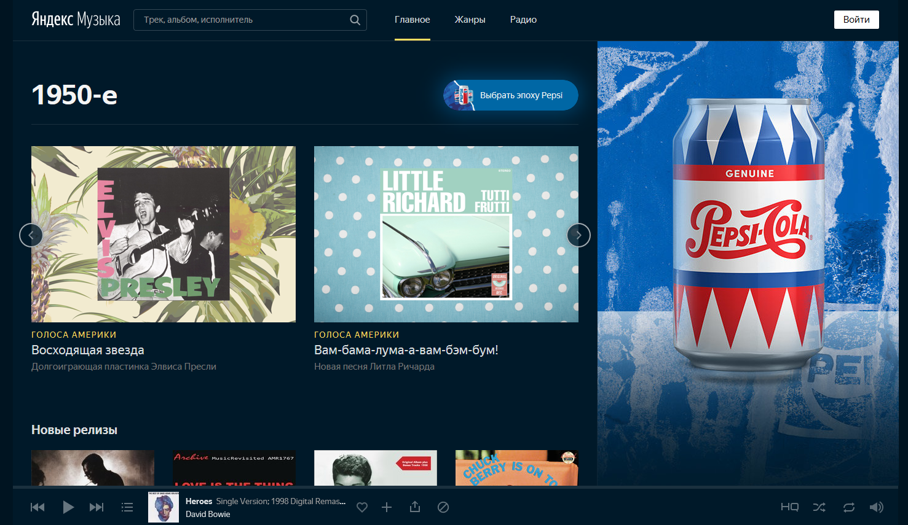Skip to the next track
The width and height of the screenshot is (908, 525).
(x=97, y=507)
